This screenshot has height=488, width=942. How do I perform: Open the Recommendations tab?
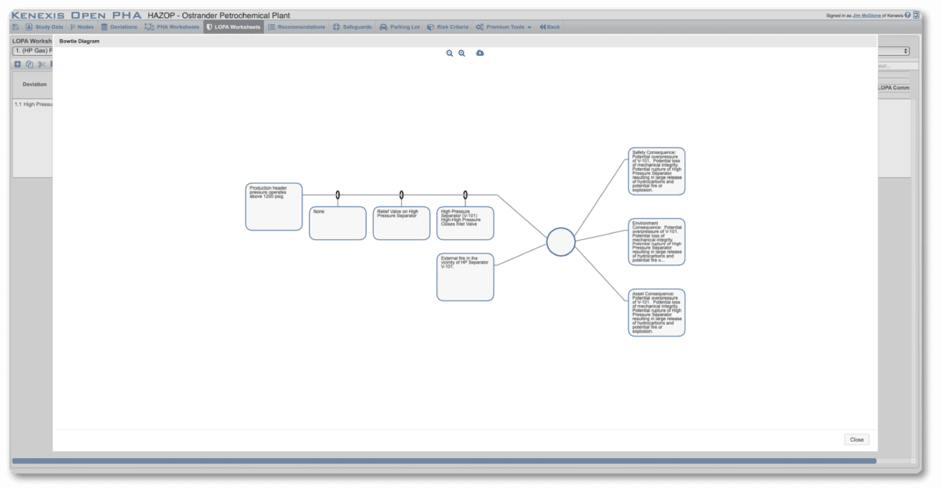tap(297, 27)
